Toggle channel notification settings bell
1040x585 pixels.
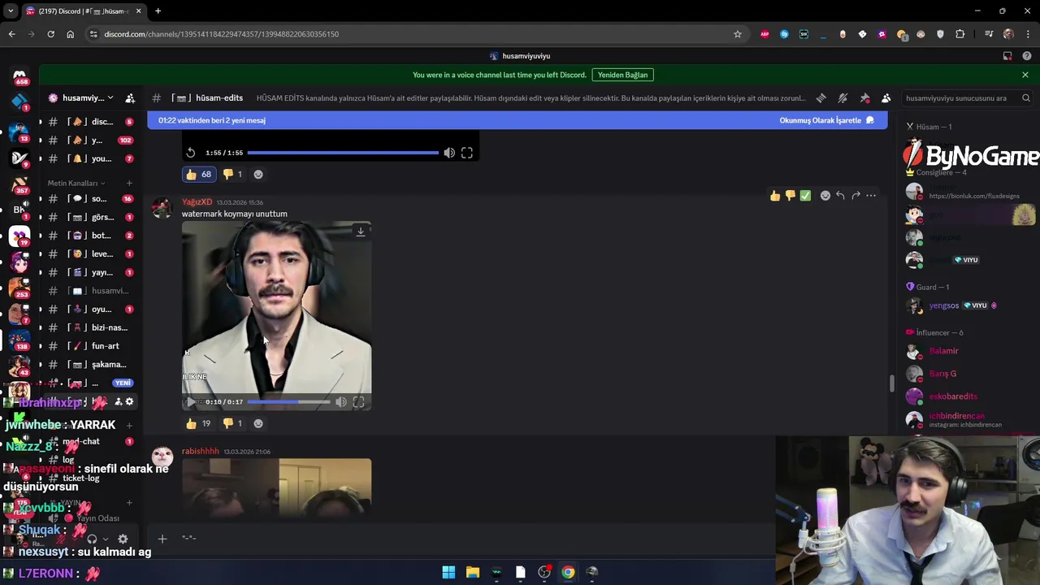pos(843,98)
